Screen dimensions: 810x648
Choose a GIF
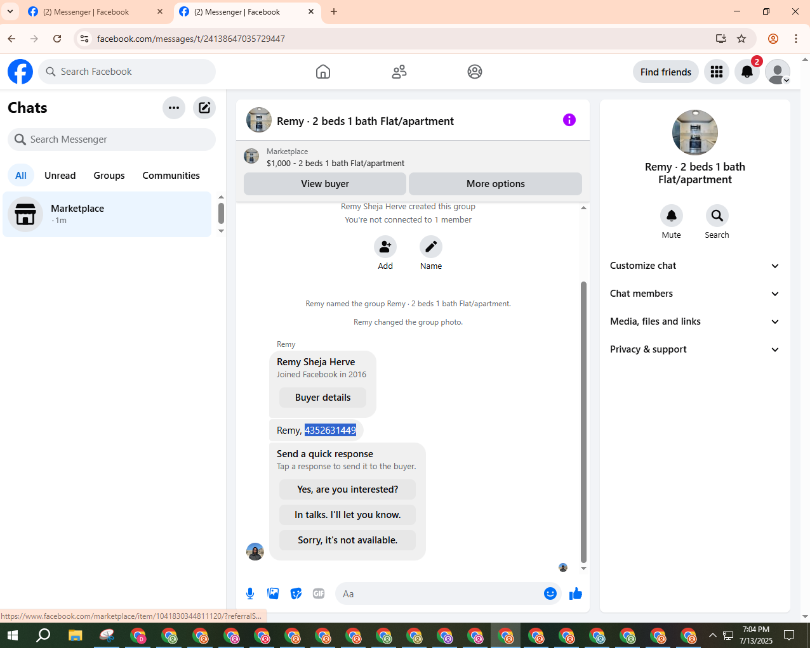point(319,593)
